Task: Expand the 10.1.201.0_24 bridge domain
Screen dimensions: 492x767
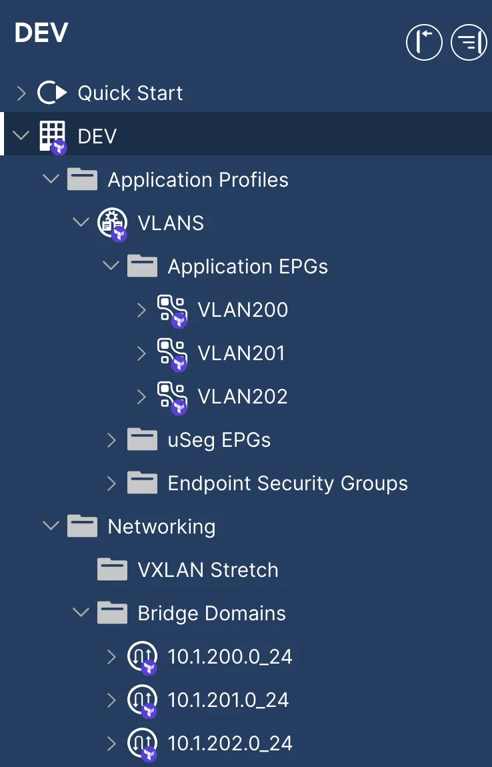Action: 111,700
